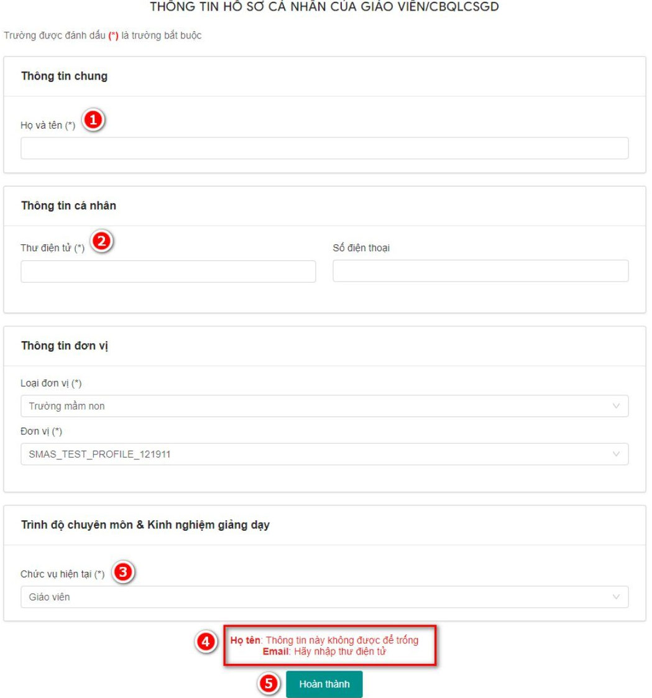This screenshot has width=652, height=698.
Task: Click the Hoàn thành button
Action: click(324, 684)
